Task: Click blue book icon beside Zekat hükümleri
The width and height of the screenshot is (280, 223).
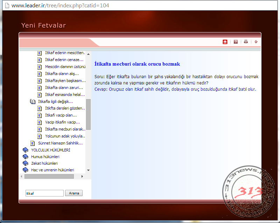Action: point(26,163)
